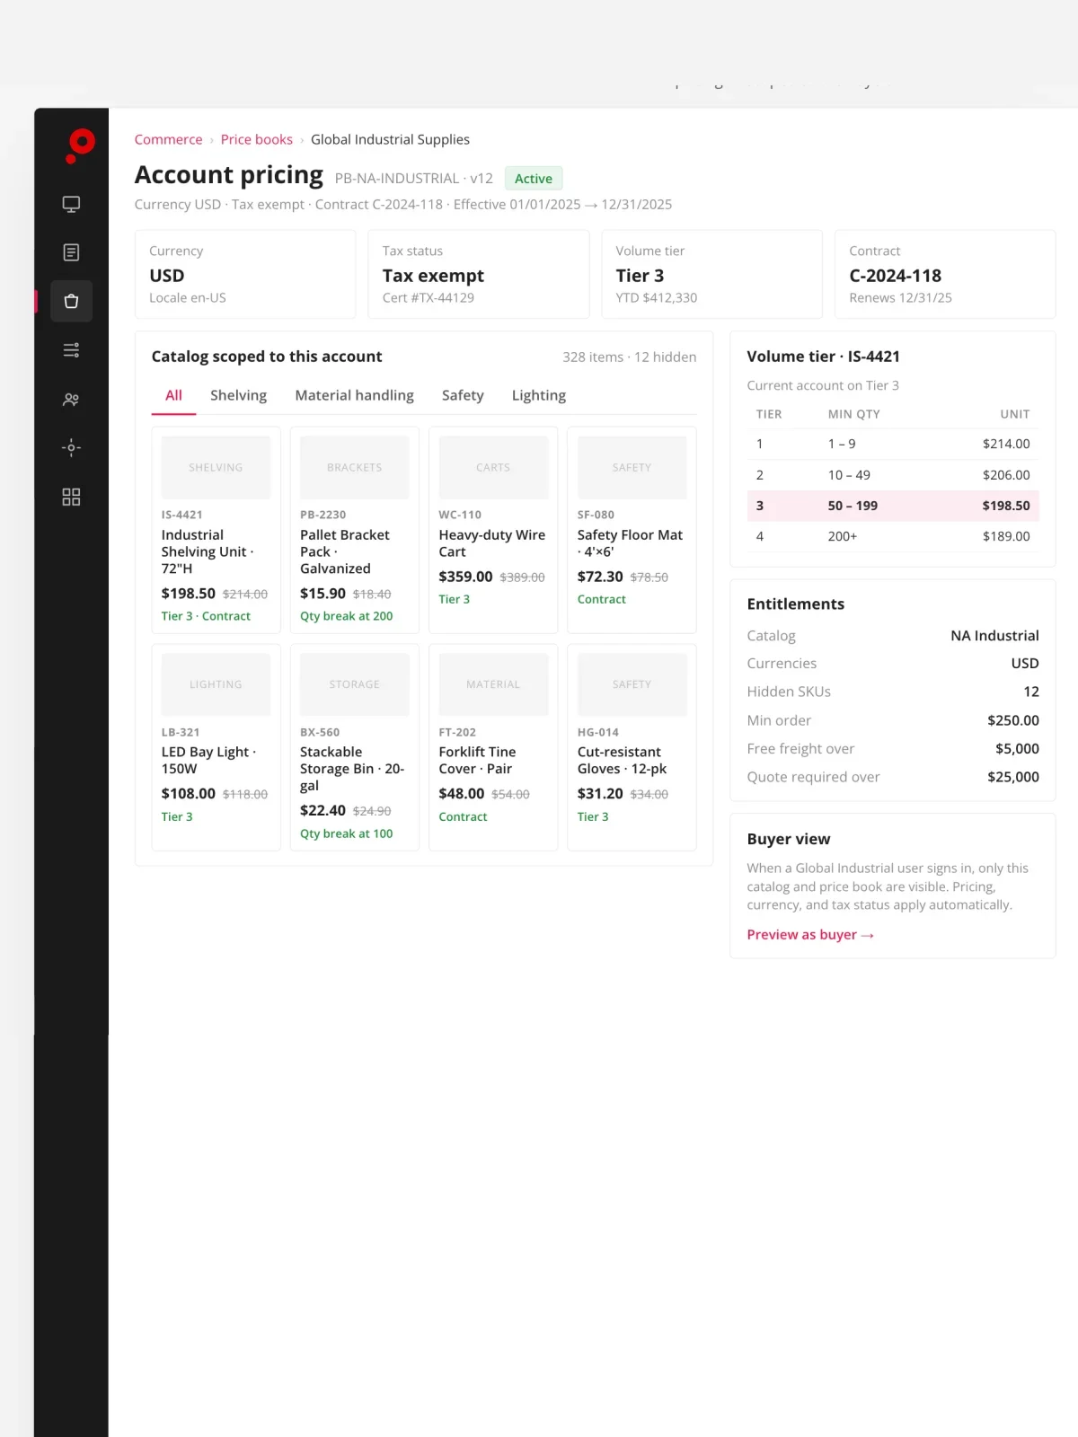Open the SAFETY thumbnail for SF-080
This screenshot has height=1437, width=1078.
[x=632, y=467]
